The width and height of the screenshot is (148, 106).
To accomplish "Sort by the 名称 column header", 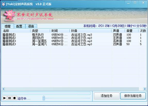I will pyautogui.click(x=16, y=31).
